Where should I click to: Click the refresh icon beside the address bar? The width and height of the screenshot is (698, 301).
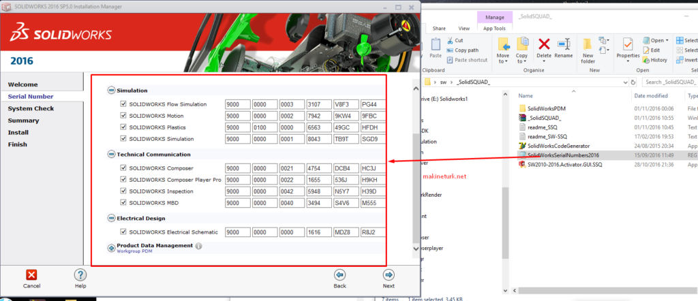click(633, 82)
